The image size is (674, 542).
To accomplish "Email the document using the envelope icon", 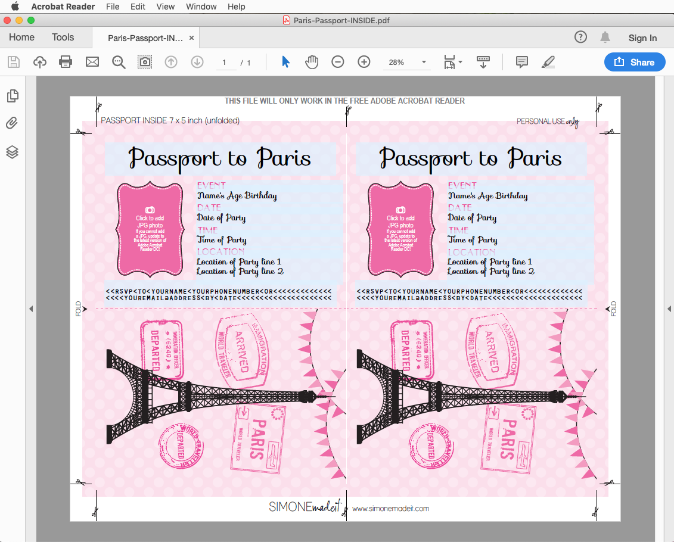I will click(x=92, y=61).
